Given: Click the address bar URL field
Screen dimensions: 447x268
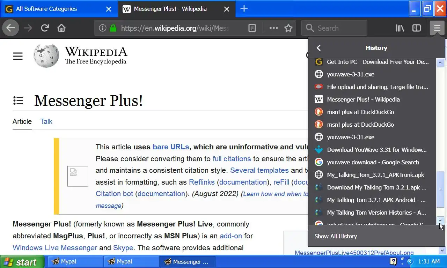Looking at the screenshot, I should 175,28.
